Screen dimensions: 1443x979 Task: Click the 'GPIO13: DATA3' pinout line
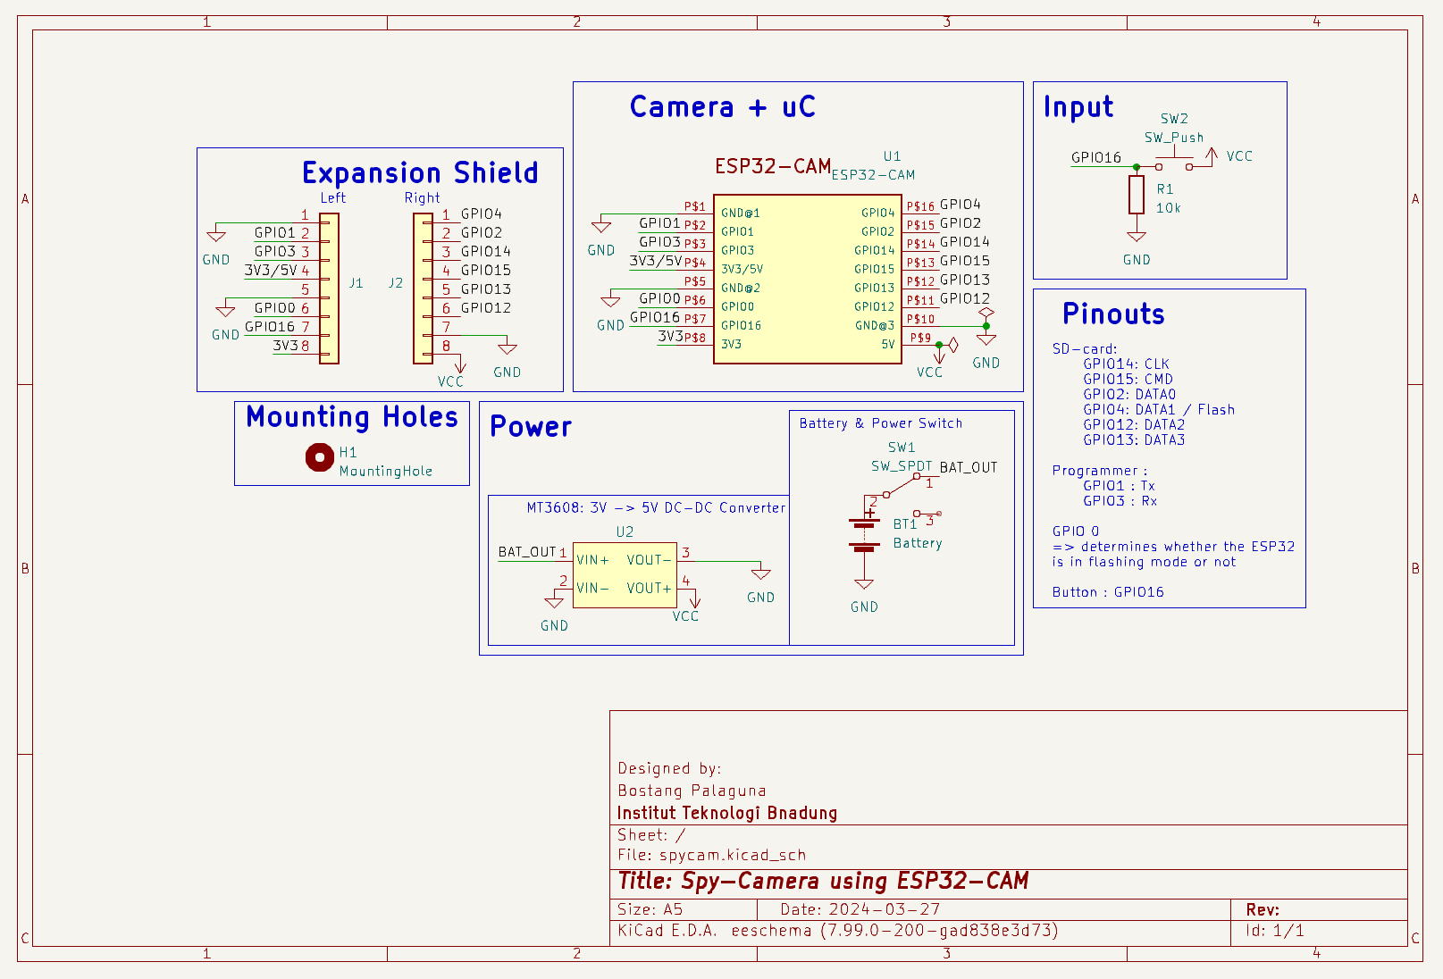(x=1134, y=439)
